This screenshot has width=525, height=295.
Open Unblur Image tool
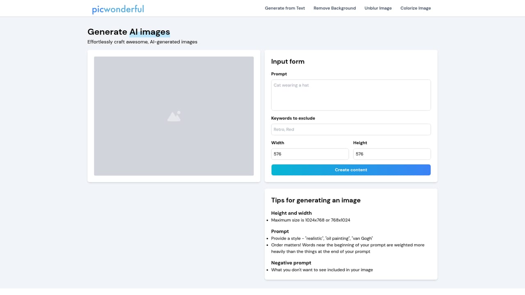(378, 8)
